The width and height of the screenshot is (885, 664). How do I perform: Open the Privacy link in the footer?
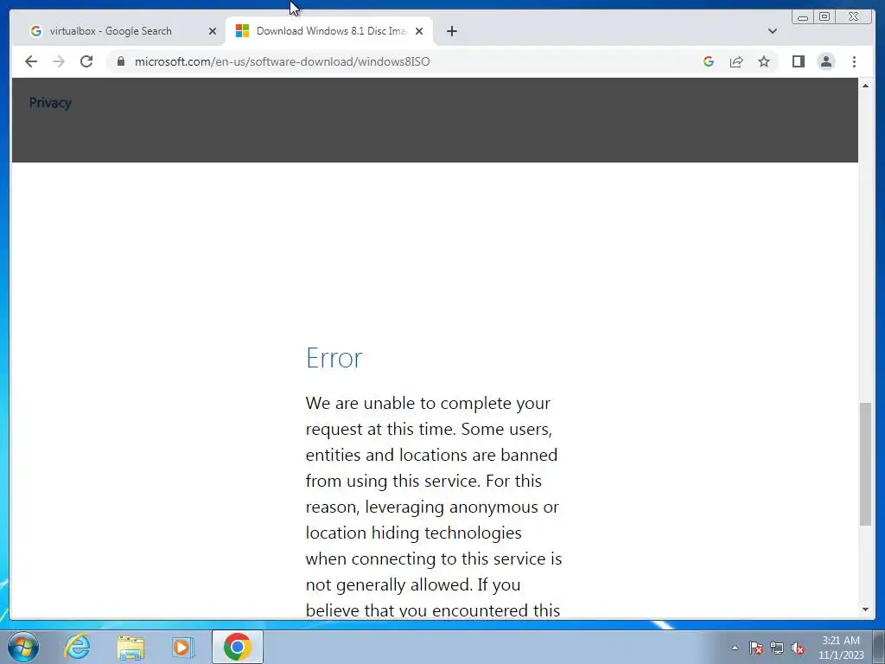pyautogui.click(x=50, y=103)
